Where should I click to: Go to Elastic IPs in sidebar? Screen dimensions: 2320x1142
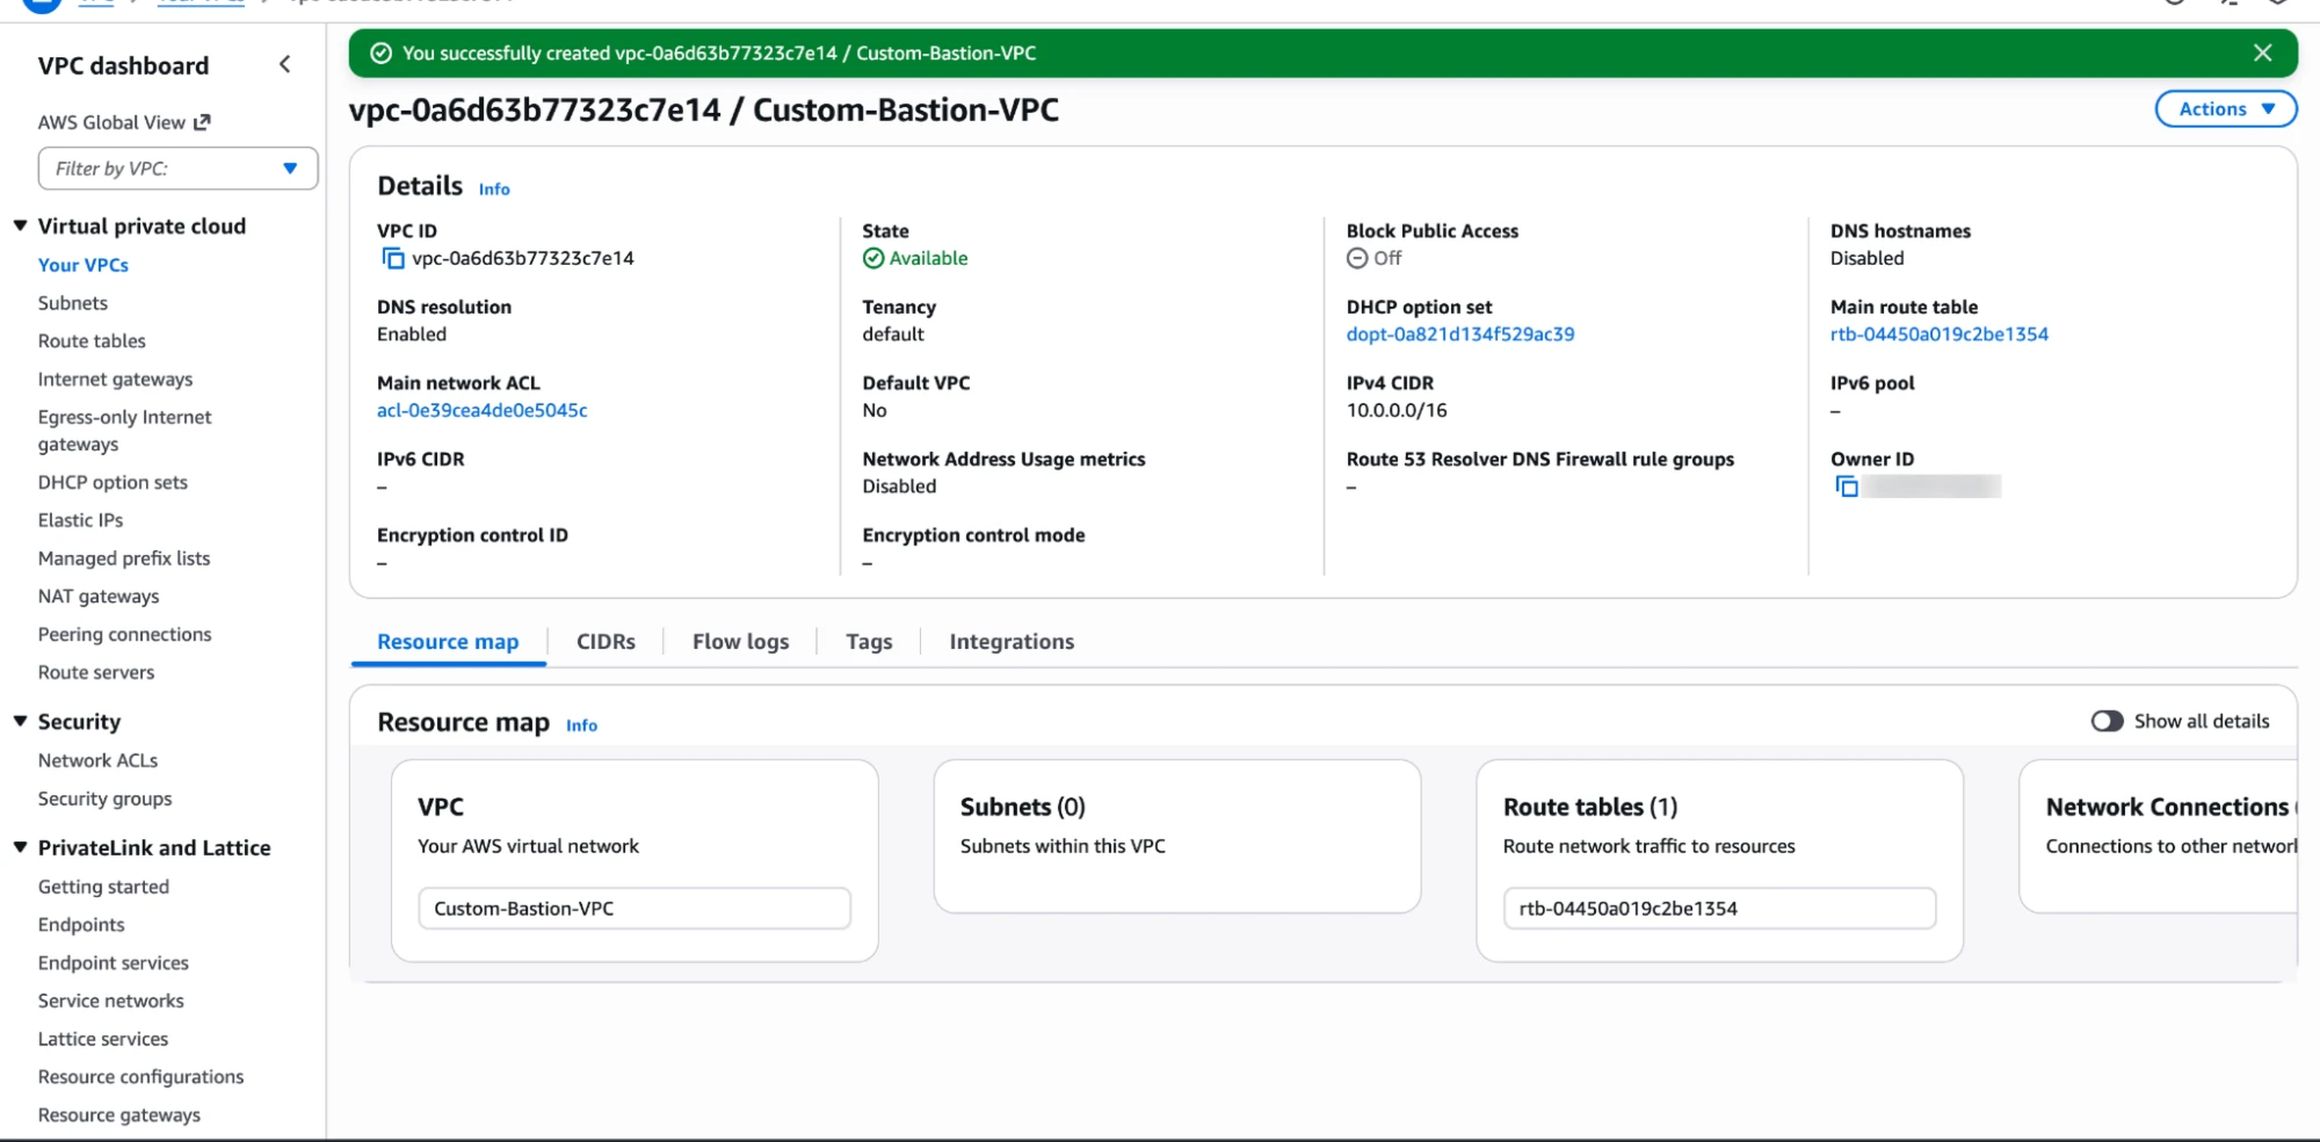click(80, 519)
